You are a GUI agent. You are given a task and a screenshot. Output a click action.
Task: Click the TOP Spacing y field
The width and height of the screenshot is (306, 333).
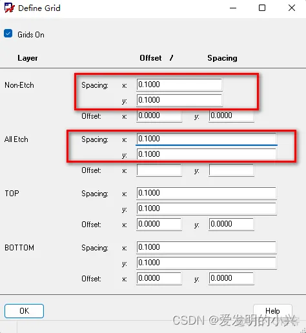click(x=207, y=208)
